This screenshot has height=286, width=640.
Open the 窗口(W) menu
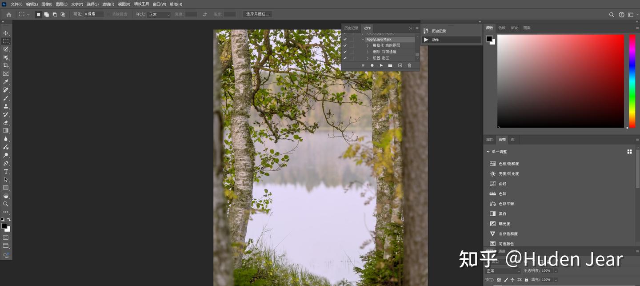click(x=159, y=4)
